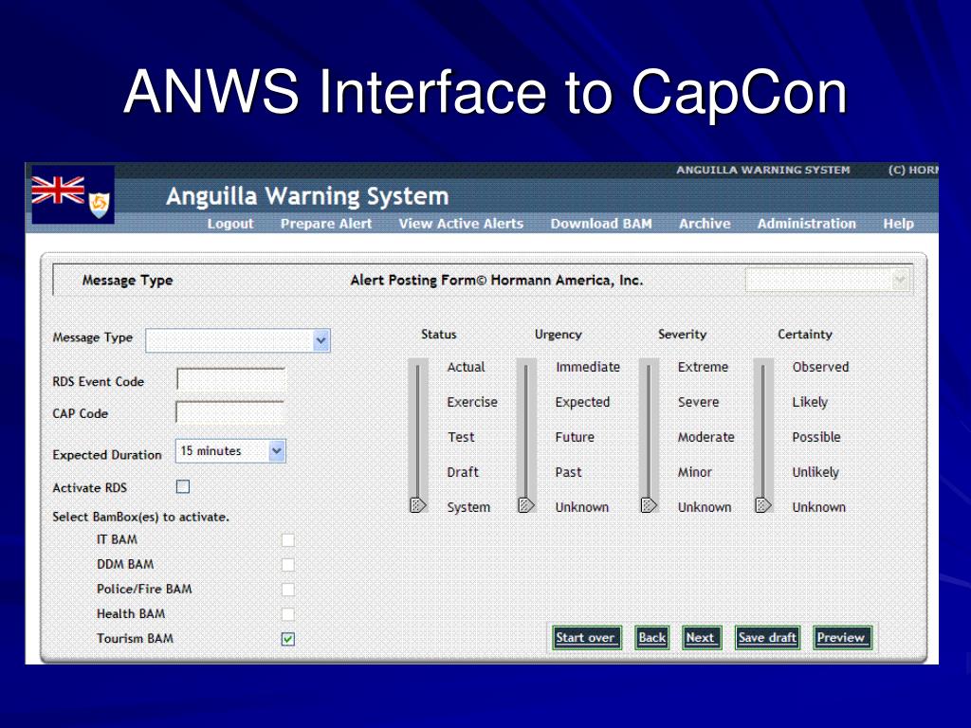
Task: Click the Urgency slider thumb
Action: tap(525, 504)
